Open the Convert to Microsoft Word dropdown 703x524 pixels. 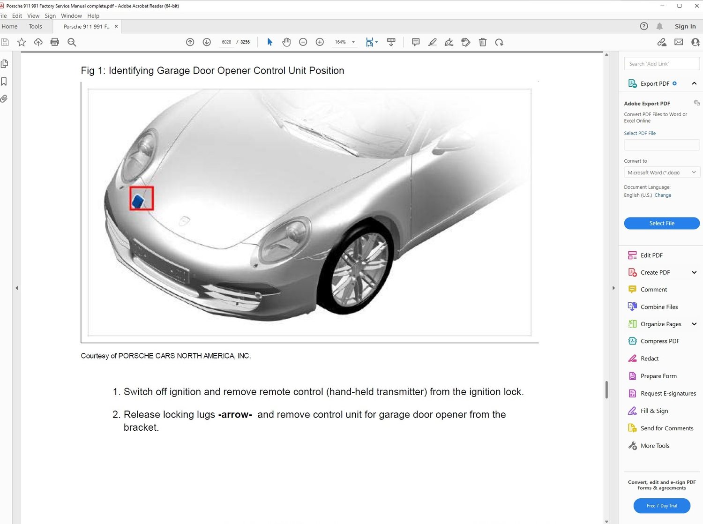pyautogui.click(x=662, y=172)
